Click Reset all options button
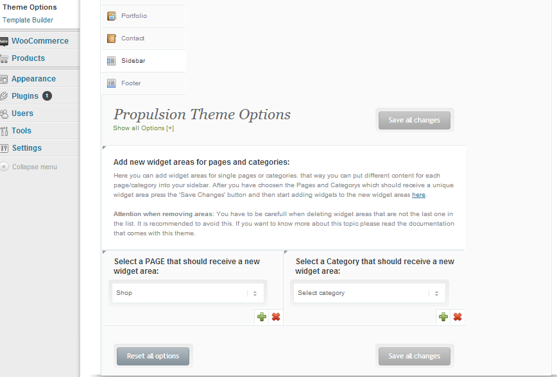557x377 pixels. point(153,356)
